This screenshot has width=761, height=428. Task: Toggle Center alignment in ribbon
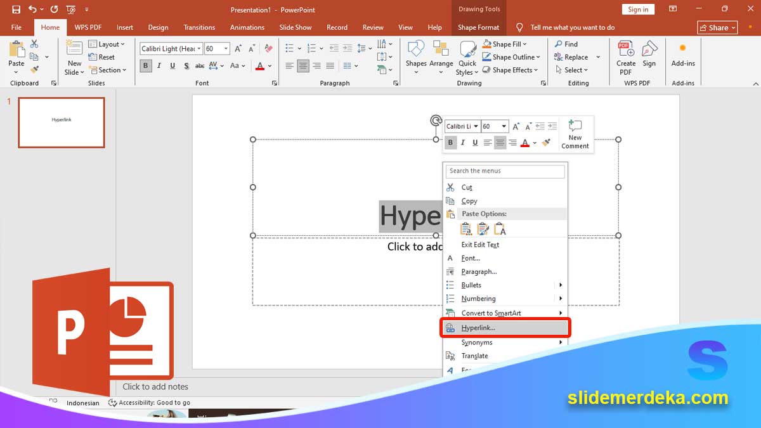[x=303, y=66]
